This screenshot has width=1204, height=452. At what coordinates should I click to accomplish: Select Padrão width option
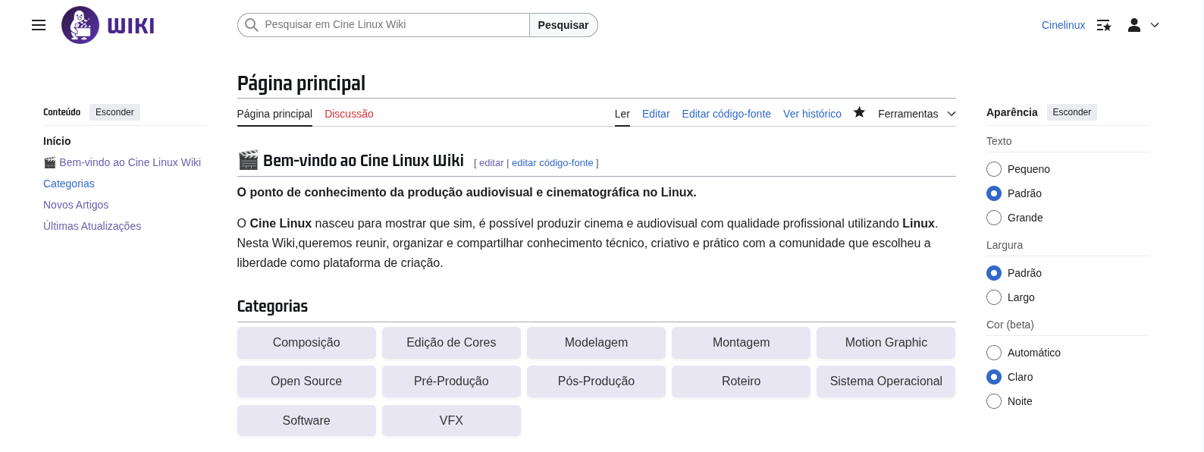(x=994, y=273)
